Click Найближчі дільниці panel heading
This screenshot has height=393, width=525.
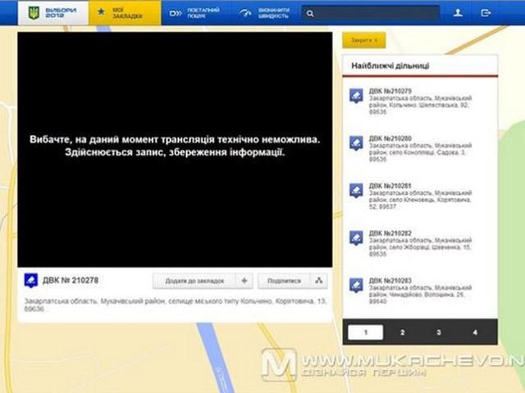[390, 65]
